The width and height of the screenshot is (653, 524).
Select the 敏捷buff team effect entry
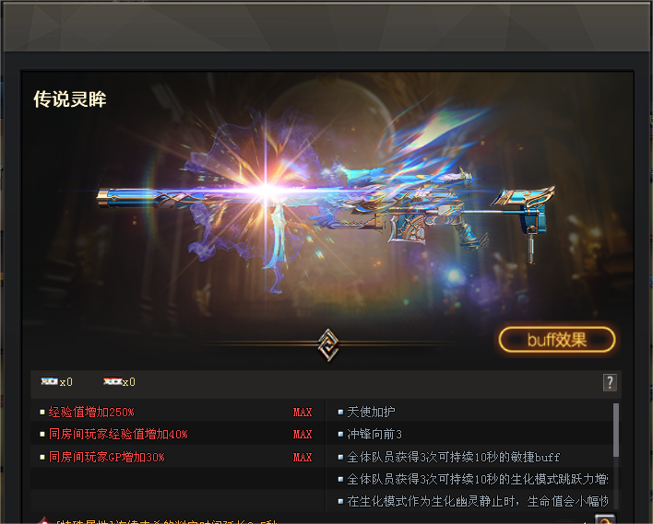pos(453,458)
